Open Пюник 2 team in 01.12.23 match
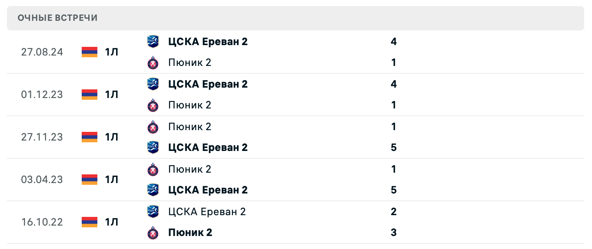This screenshot has width=592, height=249. pyautogui.click(x=190, y=105)
